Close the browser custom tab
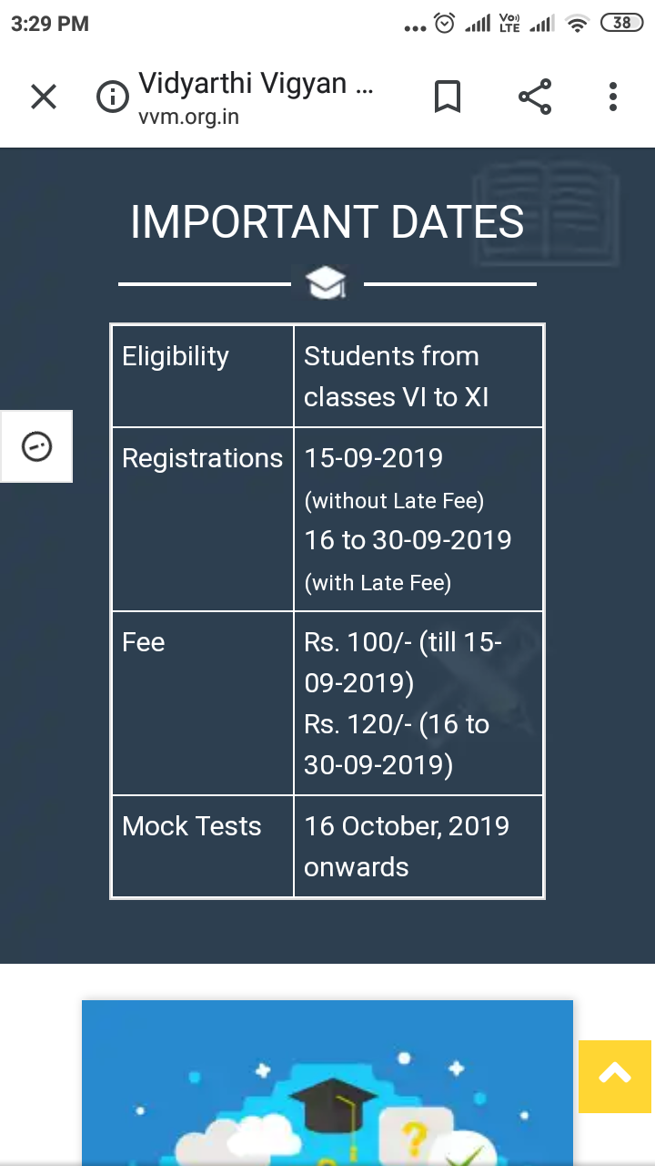655x1166 pixels. click(x=44, y=97)
